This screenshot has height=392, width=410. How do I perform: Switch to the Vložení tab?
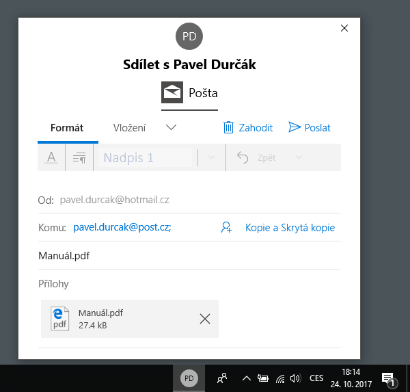click(129, 128)
